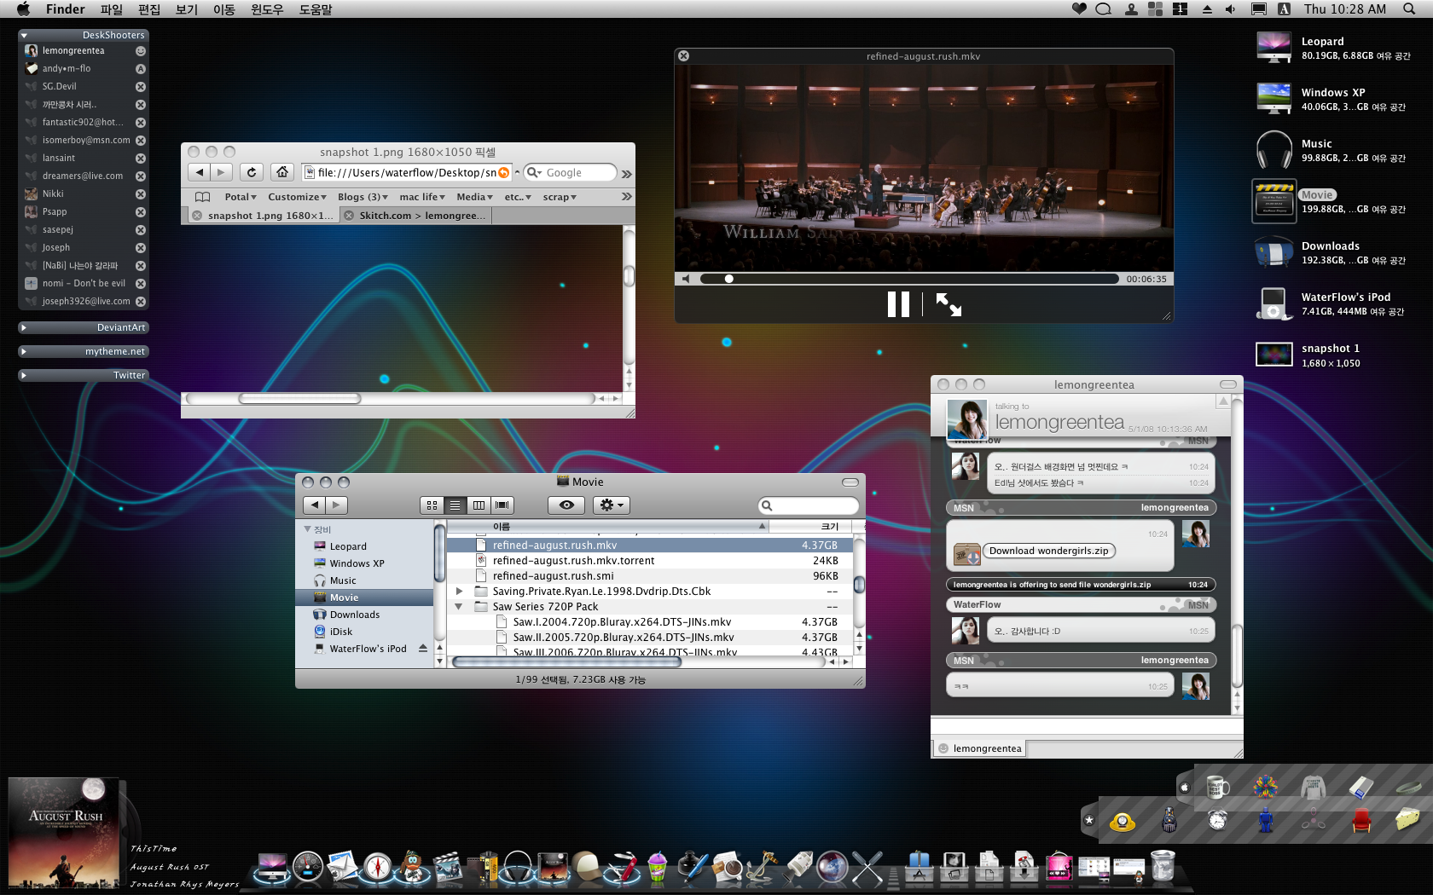
Task: Expand the mytheme.net group
Action: pos(24,351)
